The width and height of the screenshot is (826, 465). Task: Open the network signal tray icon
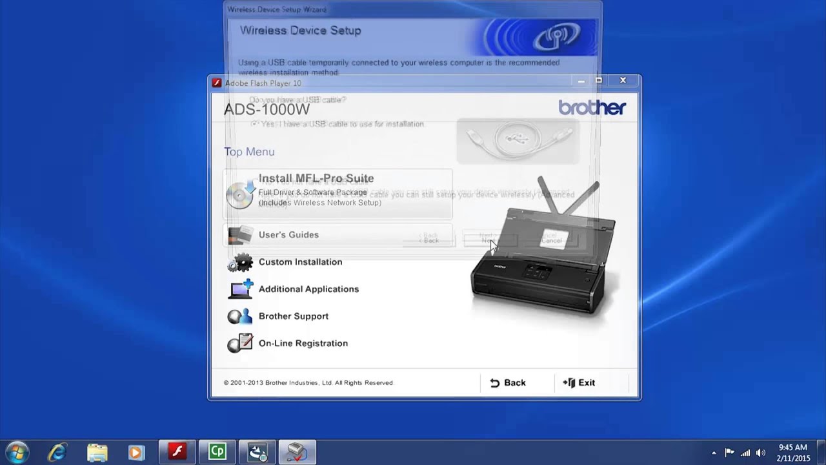(745, 453)
